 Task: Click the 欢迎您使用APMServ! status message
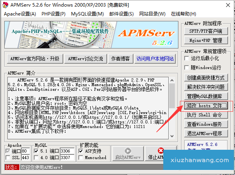(x=41, y=167)
